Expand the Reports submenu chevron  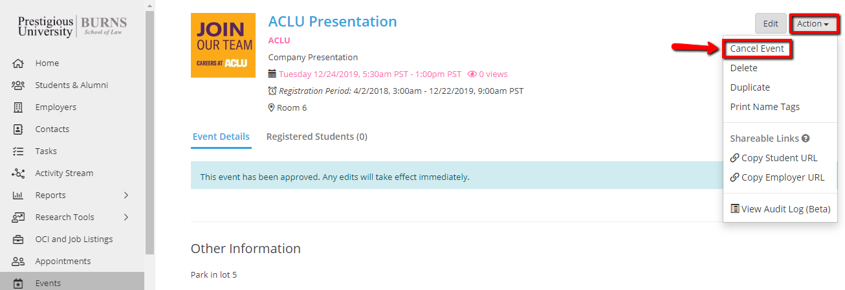point(126,195)
